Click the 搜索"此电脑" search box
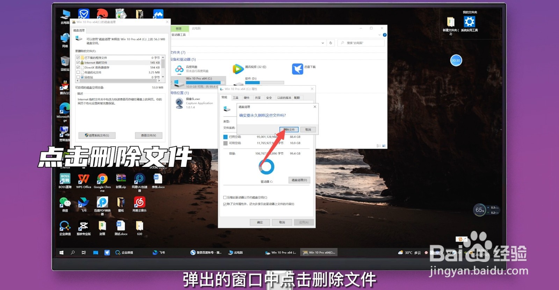 (361, 43)
